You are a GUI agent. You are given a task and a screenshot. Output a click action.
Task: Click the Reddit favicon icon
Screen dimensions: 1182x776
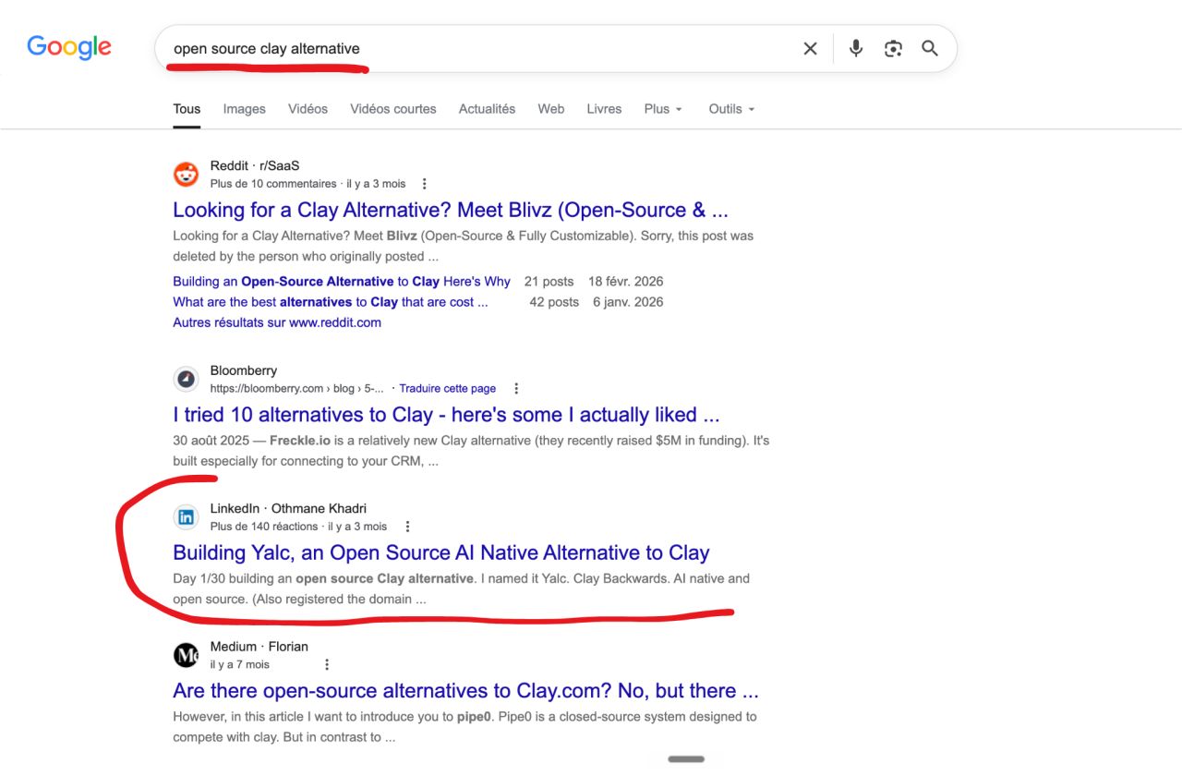tap(187, 174)
